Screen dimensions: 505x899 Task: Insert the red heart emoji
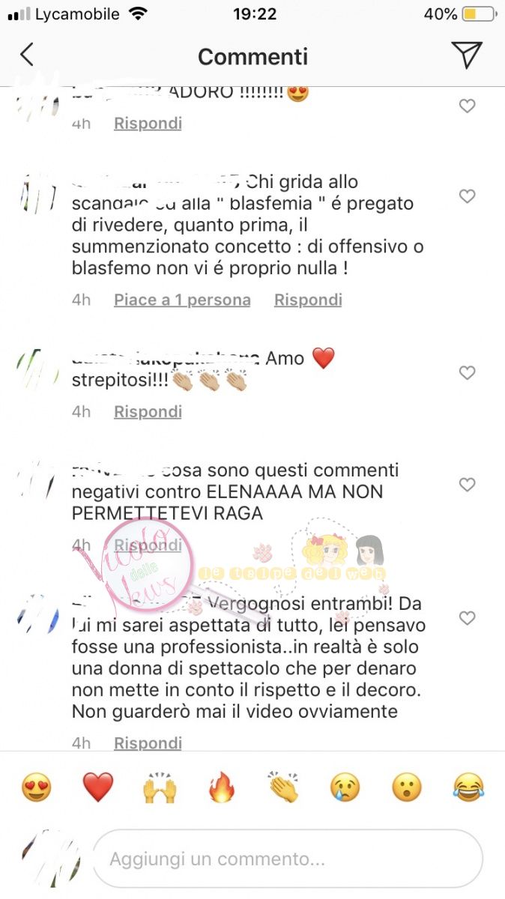[x=97, y=787]
